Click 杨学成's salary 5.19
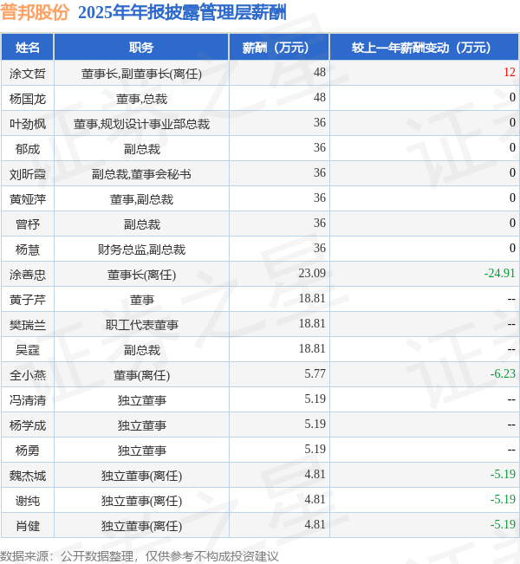 click(315, 424)
